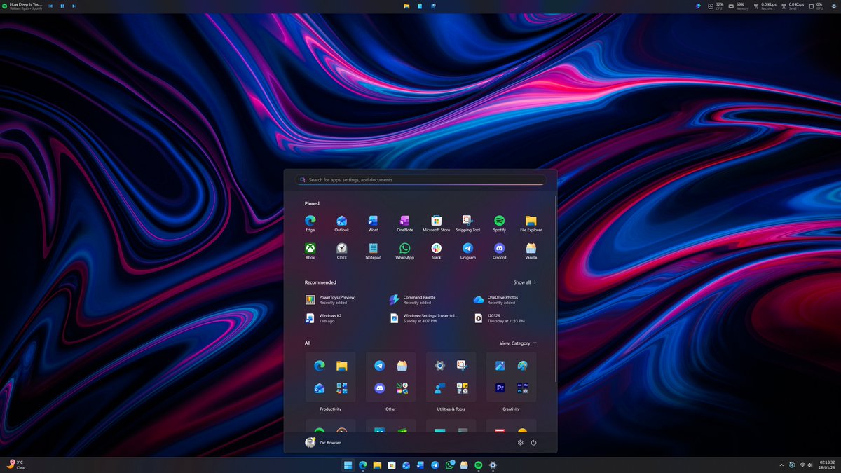
Task: Open the taskbar clock showing 02:18:32
Action: [827, 465]
